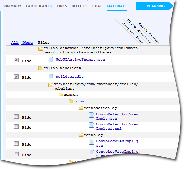Viewport: 184px width, 169px height.
Task: Click the convo folder icon
Action: (x=71, y=101)
